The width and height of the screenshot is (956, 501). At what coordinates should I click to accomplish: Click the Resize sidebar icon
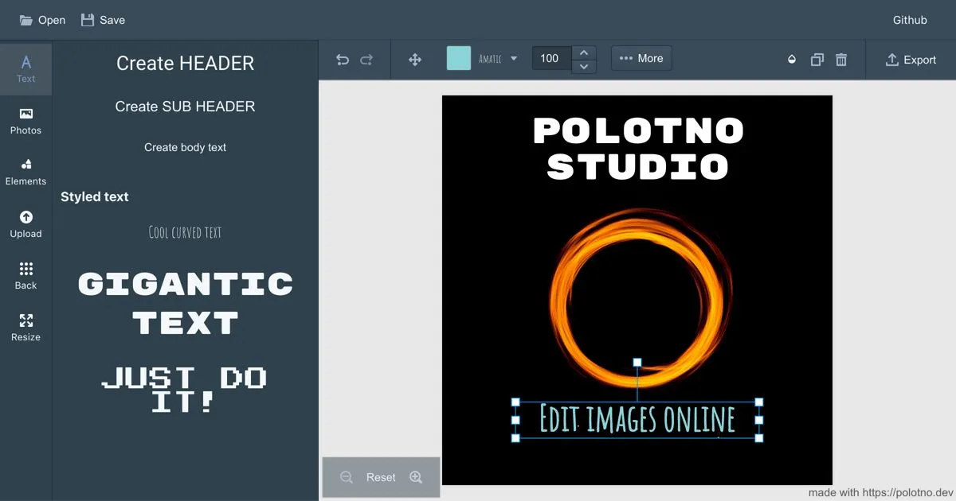[25, 326]
